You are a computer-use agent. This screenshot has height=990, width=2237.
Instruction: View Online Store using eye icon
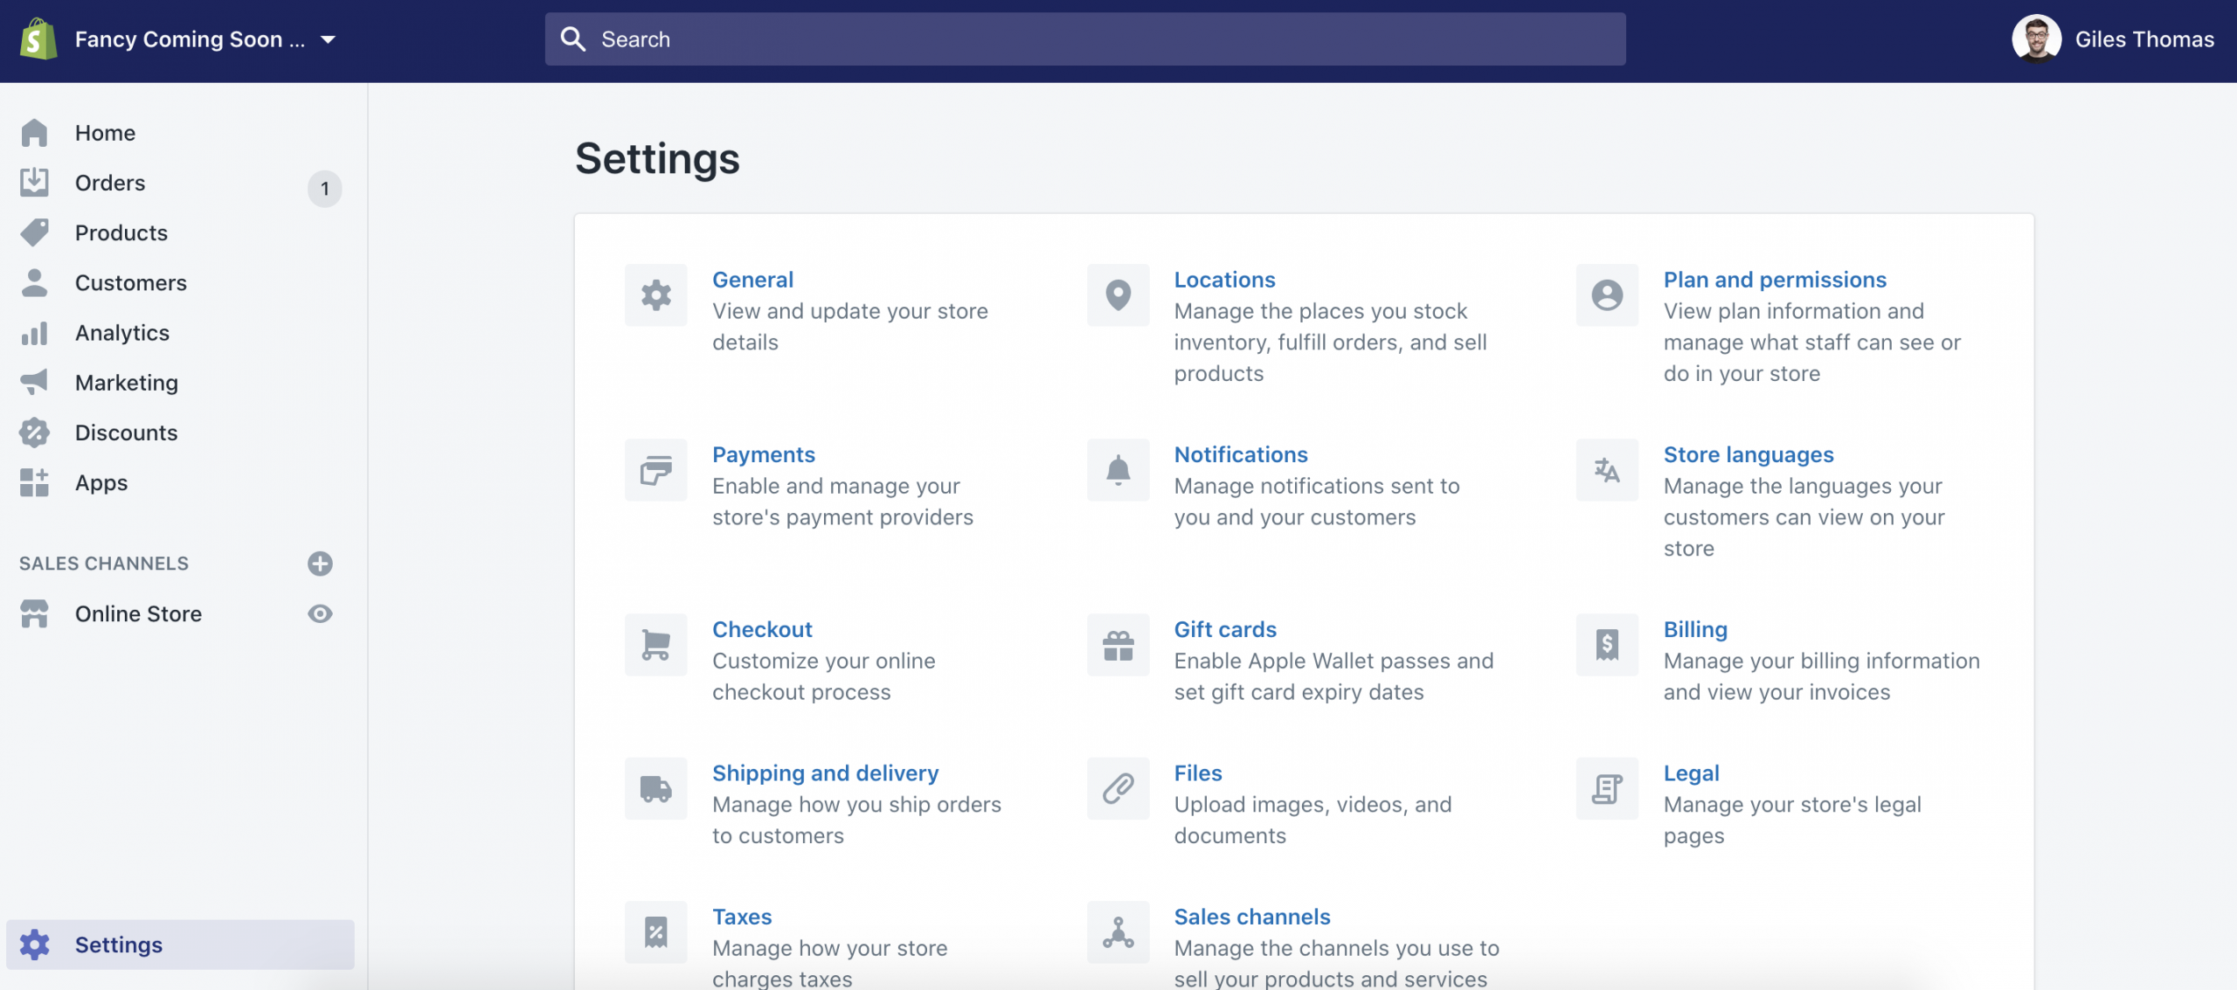pos(320,613)
